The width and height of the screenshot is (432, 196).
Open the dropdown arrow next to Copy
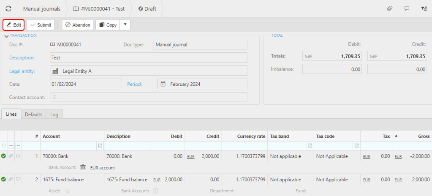click(x=125, y=25)
